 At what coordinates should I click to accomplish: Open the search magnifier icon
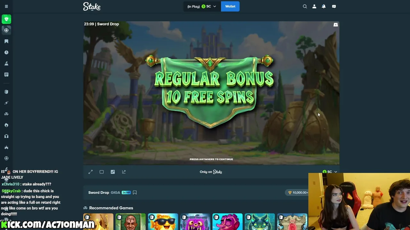point(305,6)
